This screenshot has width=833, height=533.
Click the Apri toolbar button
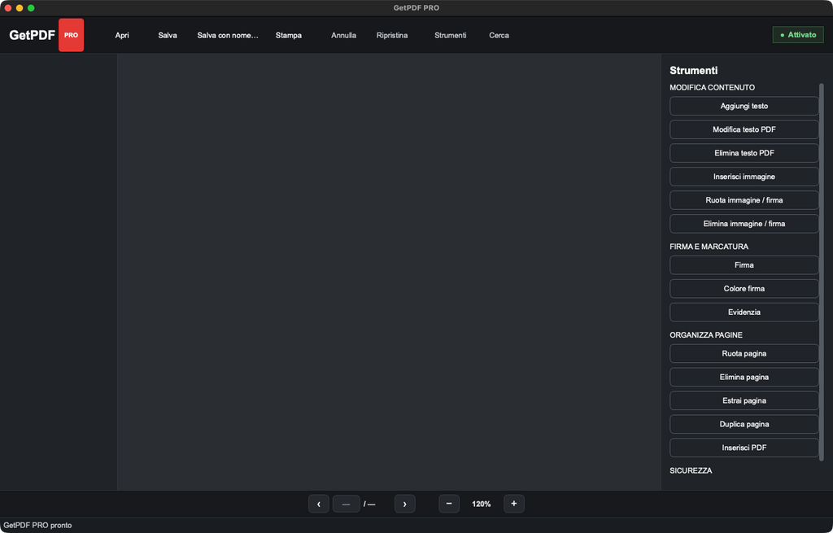pyautogui.click(x=122, y=35)
